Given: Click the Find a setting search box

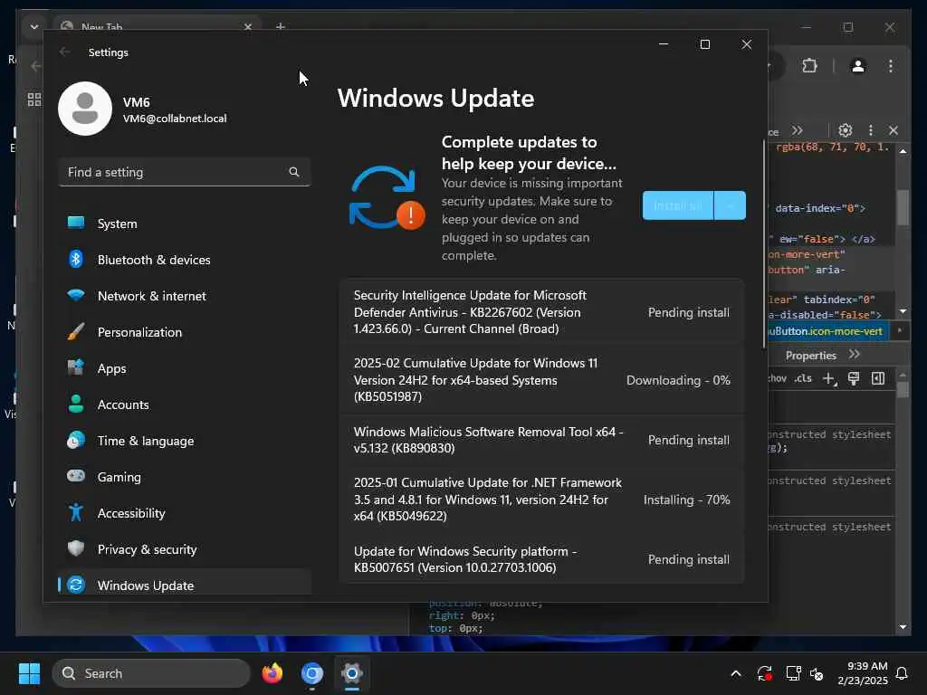Looking at the screenshot, I should pyautogui.click(x=185, y=172).
